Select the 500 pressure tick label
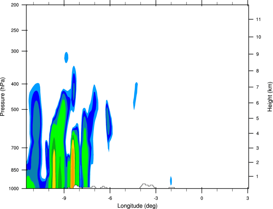The height and width of the screenshot is (209, 273). pyautogui.click(x=15, y=109)
